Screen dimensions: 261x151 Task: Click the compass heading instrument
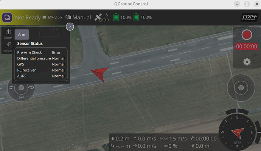point(238,131)
